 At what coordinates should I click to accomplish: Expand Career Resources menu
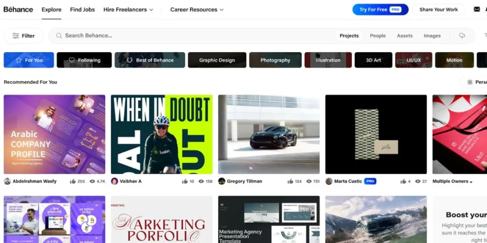(197, 9)
